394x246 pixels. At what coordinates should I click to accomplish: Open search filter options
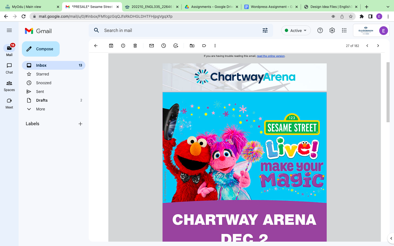[265, 30]
